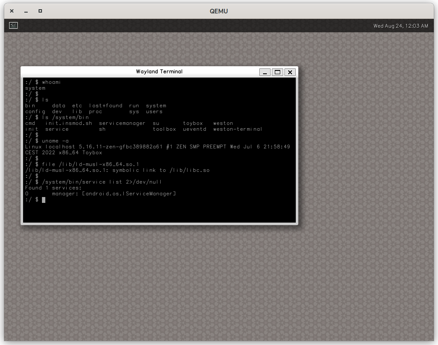
Task: Place cursor at the final terminal prompt
Action: [x=44, y=200]
